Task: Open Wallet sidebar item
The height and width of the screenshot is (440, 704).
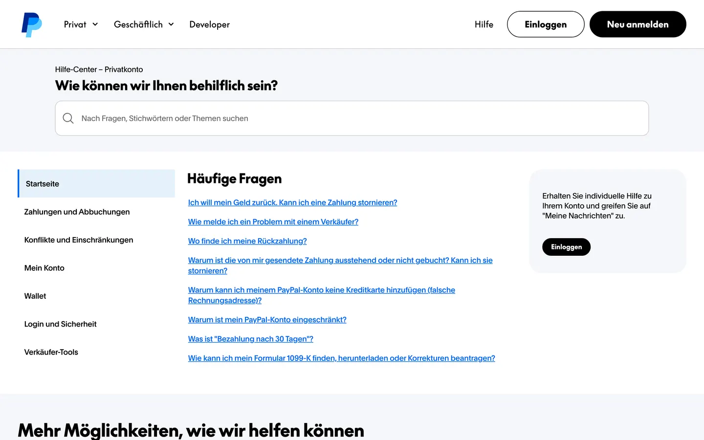Action: point(96,296)
